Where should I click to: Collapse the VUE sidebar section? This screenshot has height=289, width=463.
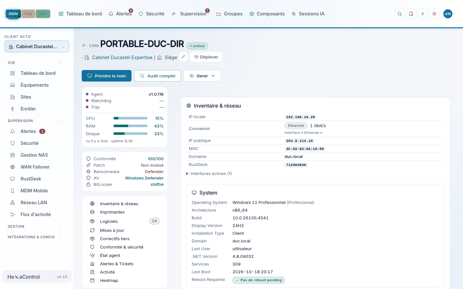coord(35,63)
